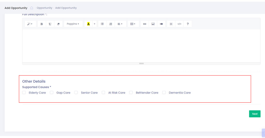Insert a hyperlink using the link icon
Image resolution: width=265 pixels, height=138 pixels.
(145, 24)
